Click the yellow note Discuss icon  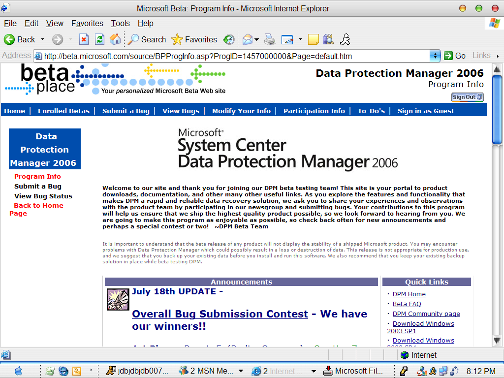click(314, 39)
